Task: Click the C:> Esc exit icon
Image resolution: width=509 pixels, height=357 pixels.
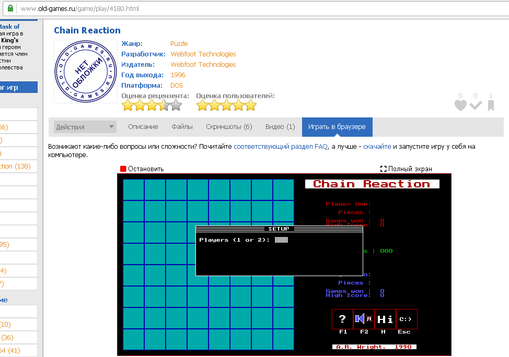Action: 406,319
